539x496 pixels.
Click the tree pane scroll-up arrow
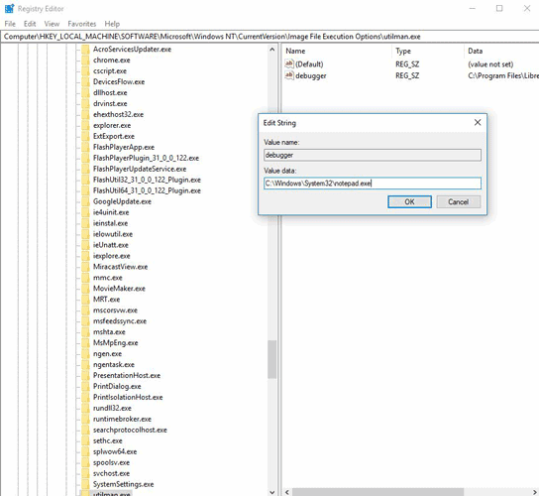point(272,50)
